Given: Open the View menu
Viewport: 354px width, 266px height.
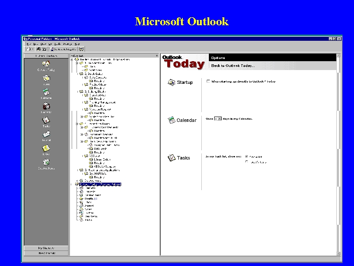Looking at the screenshot, I should point(43,44).
